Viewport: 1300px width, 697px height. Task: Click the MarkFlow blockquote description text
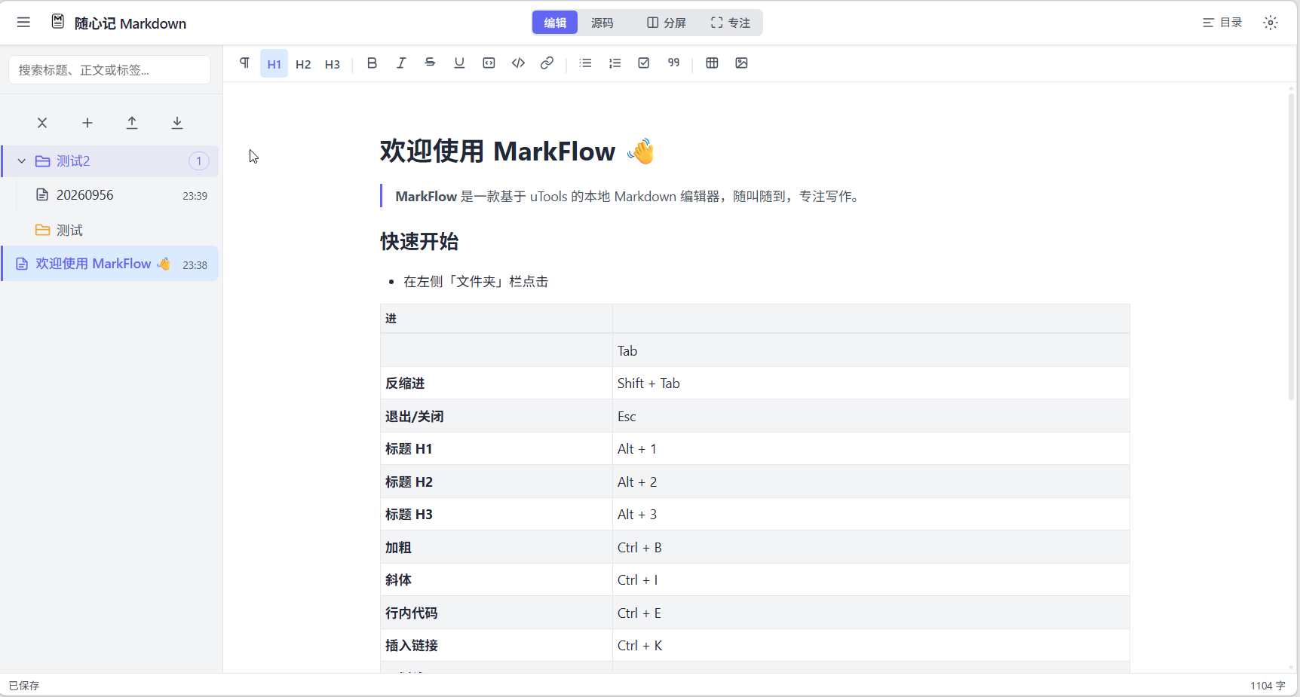629,197
